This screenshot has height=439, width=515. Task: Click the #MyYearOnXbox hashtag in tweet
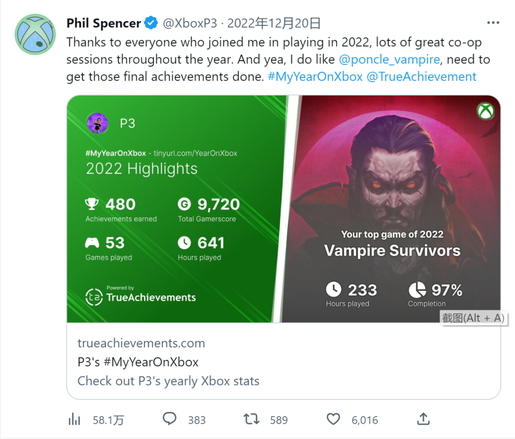pos(315,77)
